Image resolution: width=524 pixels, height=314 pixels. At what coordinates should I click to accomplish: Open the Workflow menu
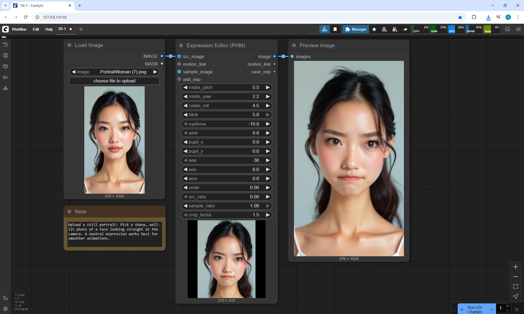(x=19, y=29)
